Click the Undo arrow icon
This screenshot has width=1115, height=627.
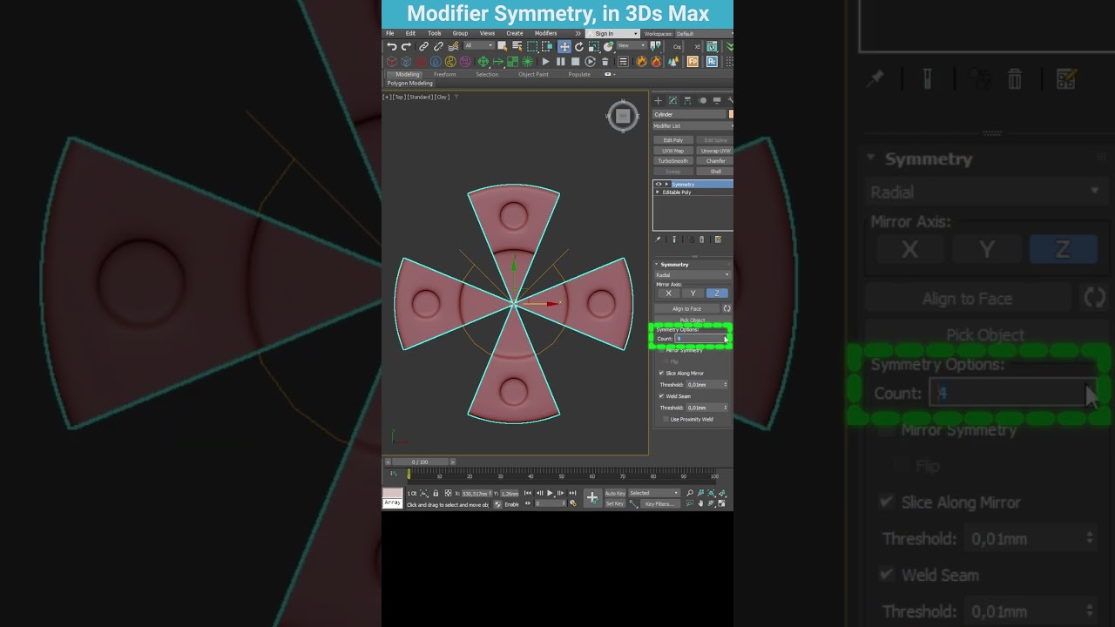pyautogui.click(x=391, y=46)
